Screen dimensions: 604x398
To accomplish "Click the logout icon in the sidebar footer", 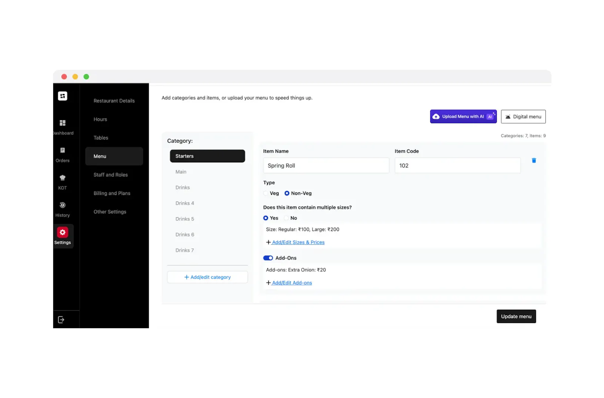I will 61,320.
